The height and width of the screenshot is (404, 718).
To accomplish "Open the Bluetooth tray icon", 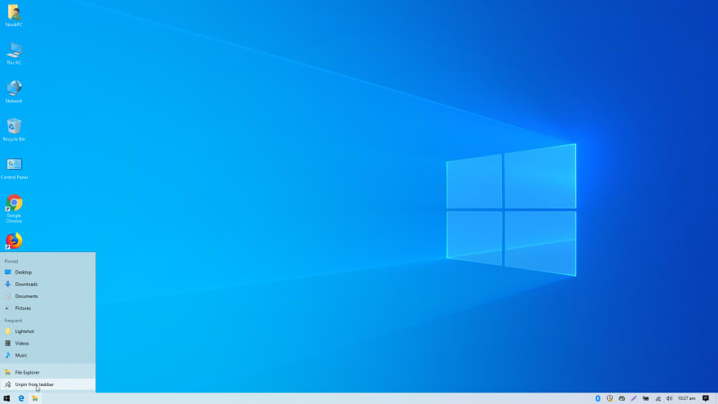I will pyautogui.click(x=597, y=398).
